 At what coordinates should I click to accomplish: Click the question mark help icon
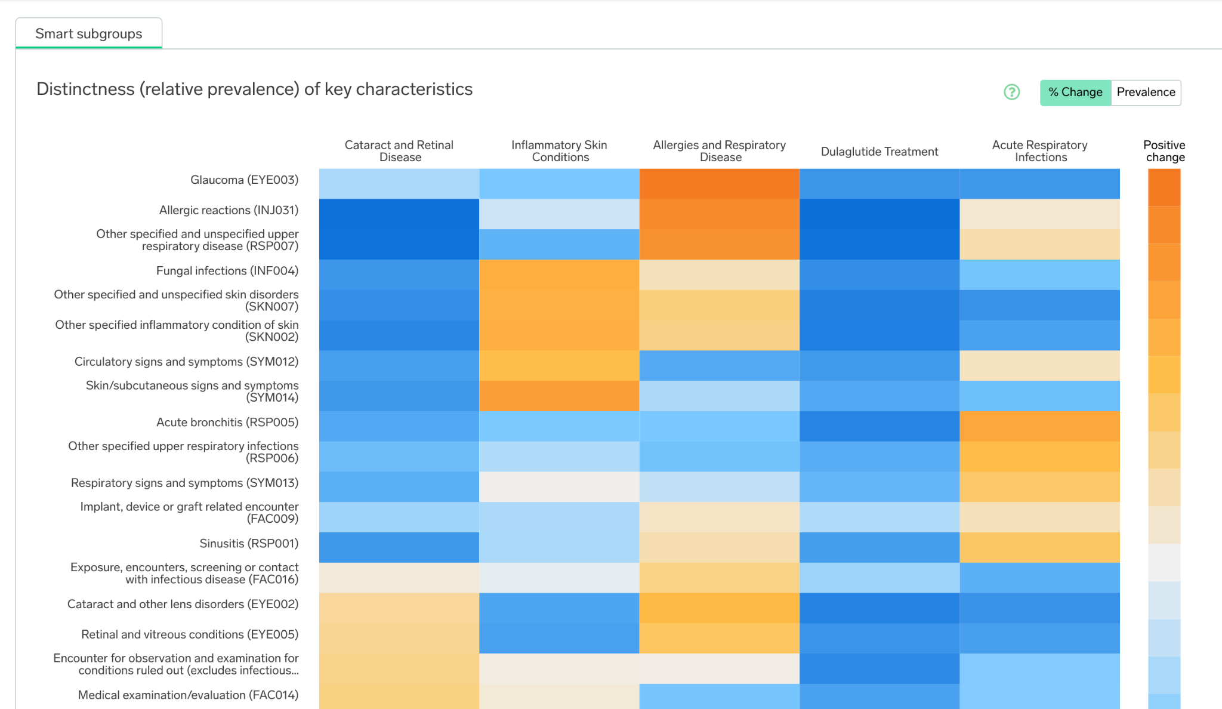point(1012,92)
